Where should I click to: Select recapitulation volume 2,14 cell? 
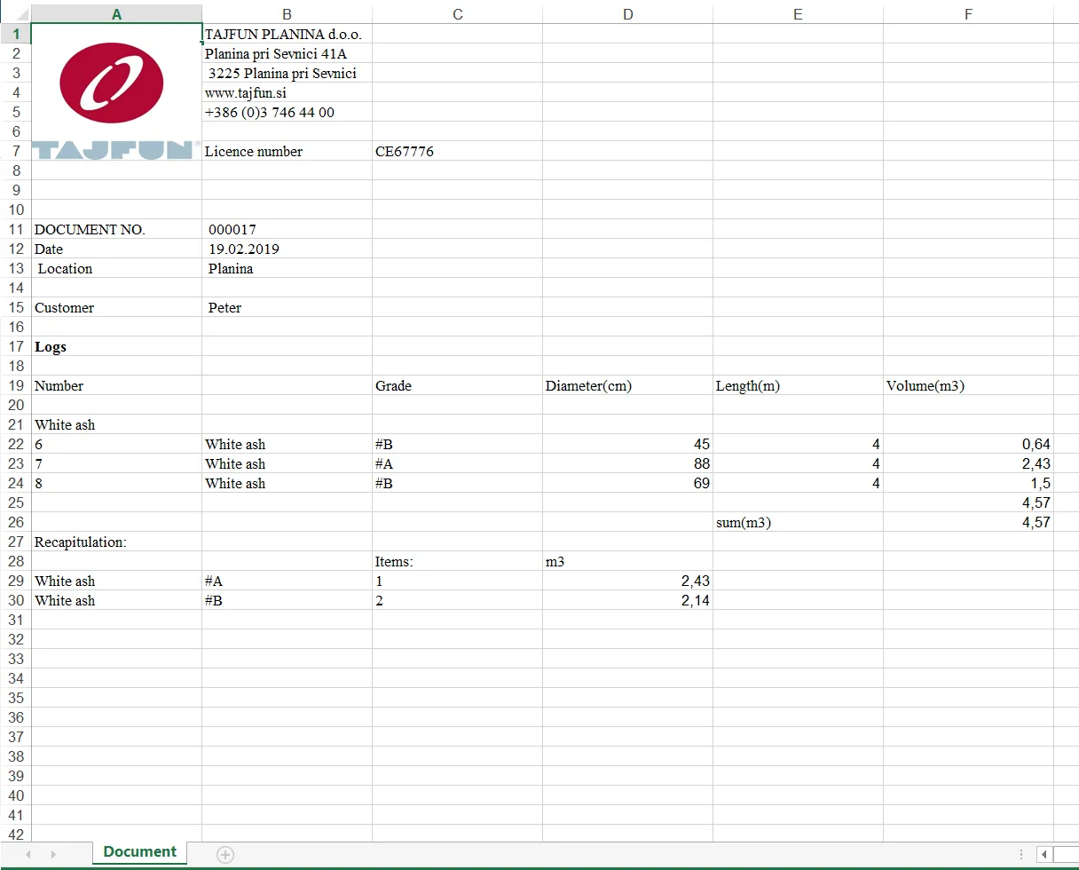627,600
